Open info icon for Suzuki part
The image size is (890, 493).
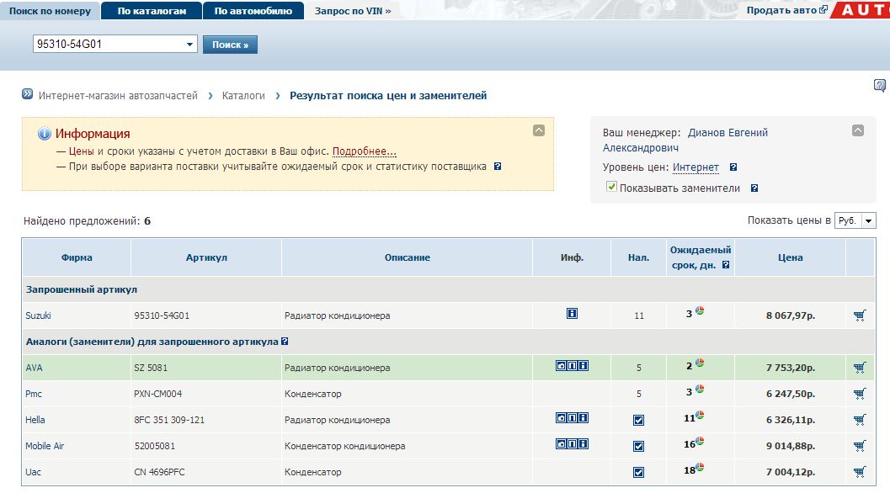point(572,314)
